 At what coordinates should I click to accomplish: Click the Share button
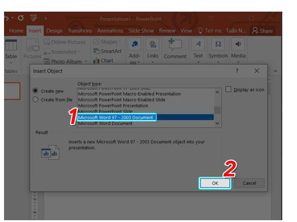(263, 31)
